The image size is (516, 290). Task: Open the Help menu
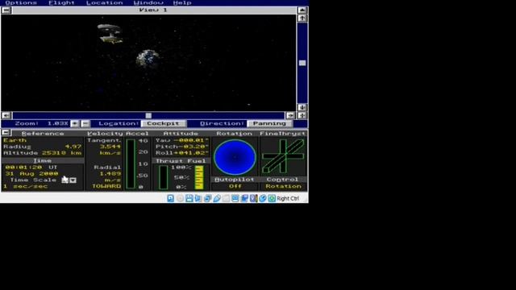(x=182, y=2)
